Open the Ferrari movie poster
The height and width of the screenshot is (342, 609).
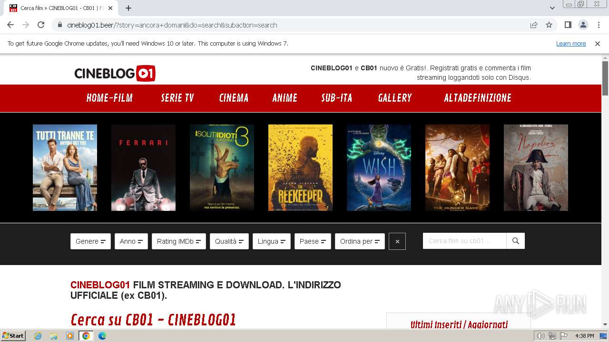pyautogui.click(x=143, y=168)
